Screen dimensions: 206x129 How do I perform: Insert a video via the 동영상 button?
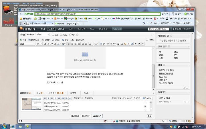(x=45, y=40)
